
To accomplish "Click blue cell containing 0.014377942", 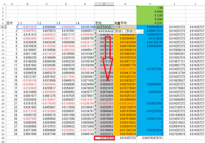I will pos(150,69).
